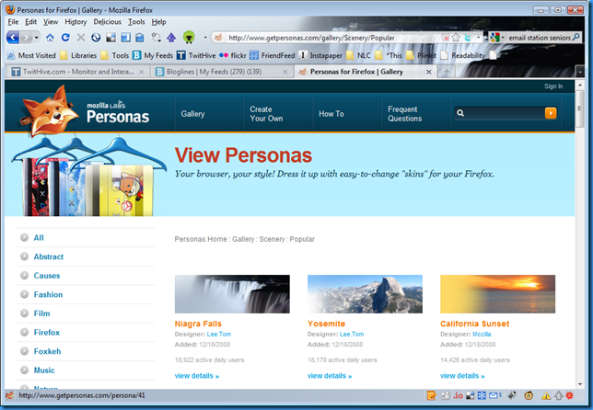The image size is (593, 410).
Task: Click the Twitter bird icon in address bar
Action: click(x=468, y=38)
